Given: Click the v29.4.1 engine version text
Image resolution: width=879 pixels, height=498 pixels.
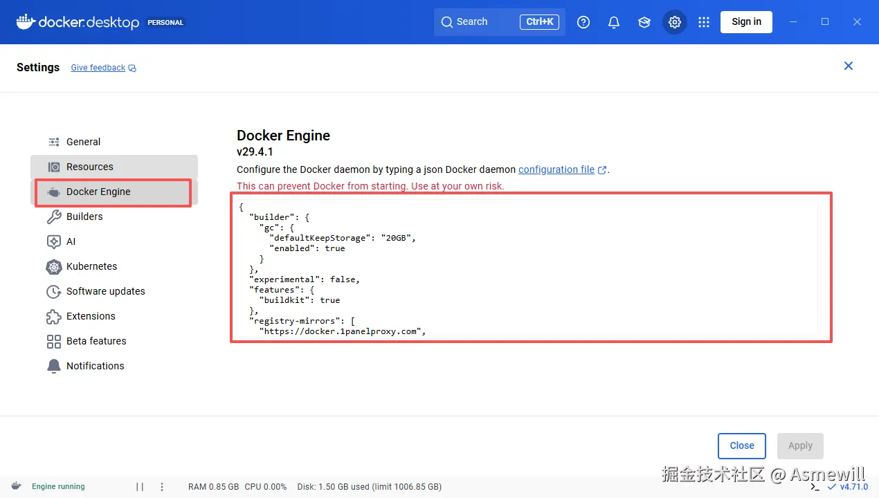Looking at the screenshot, I should coord(255,152).
